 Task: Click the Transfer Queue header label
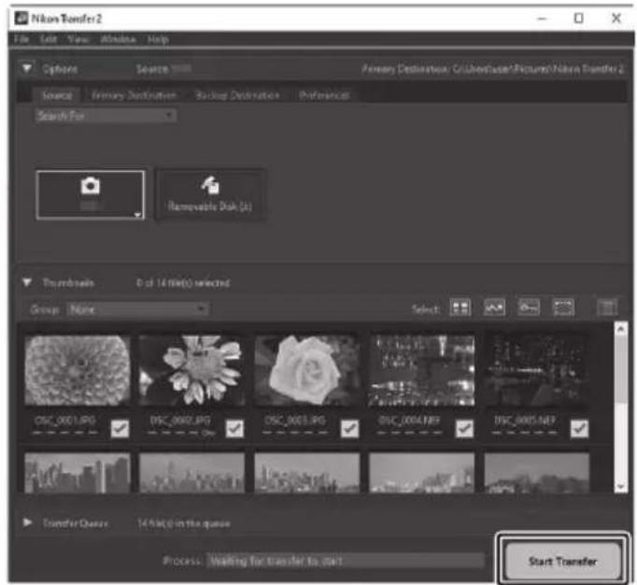pyautogui.click(x=76, y=523)
